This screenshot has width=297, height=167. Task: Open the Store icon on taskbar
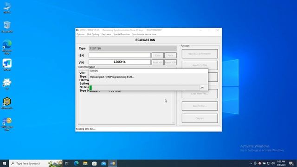click(94, 163)
